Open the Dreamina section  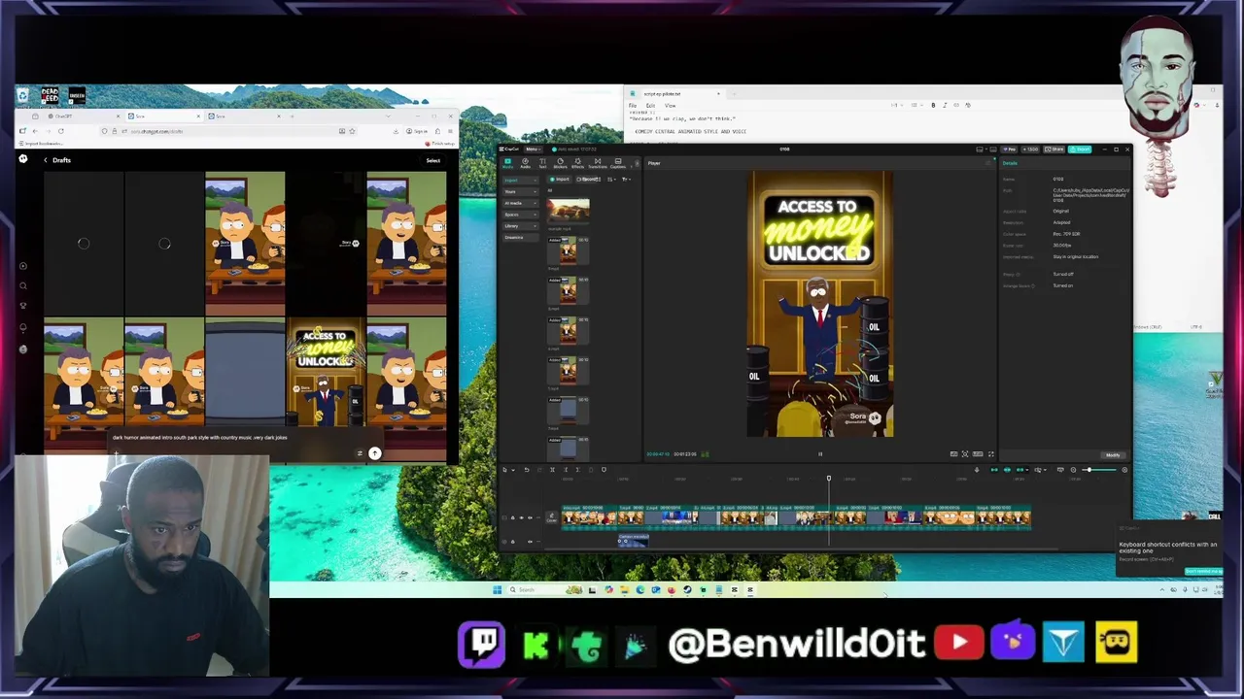520,237
